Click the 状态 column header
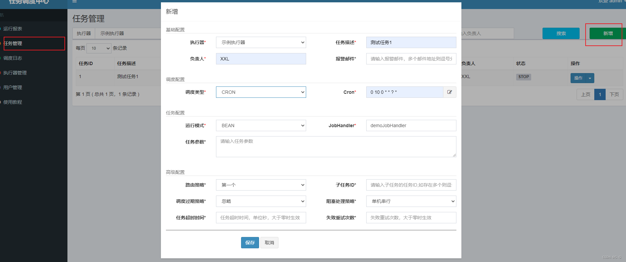This screenshot has height=262, width=626. 521,63
